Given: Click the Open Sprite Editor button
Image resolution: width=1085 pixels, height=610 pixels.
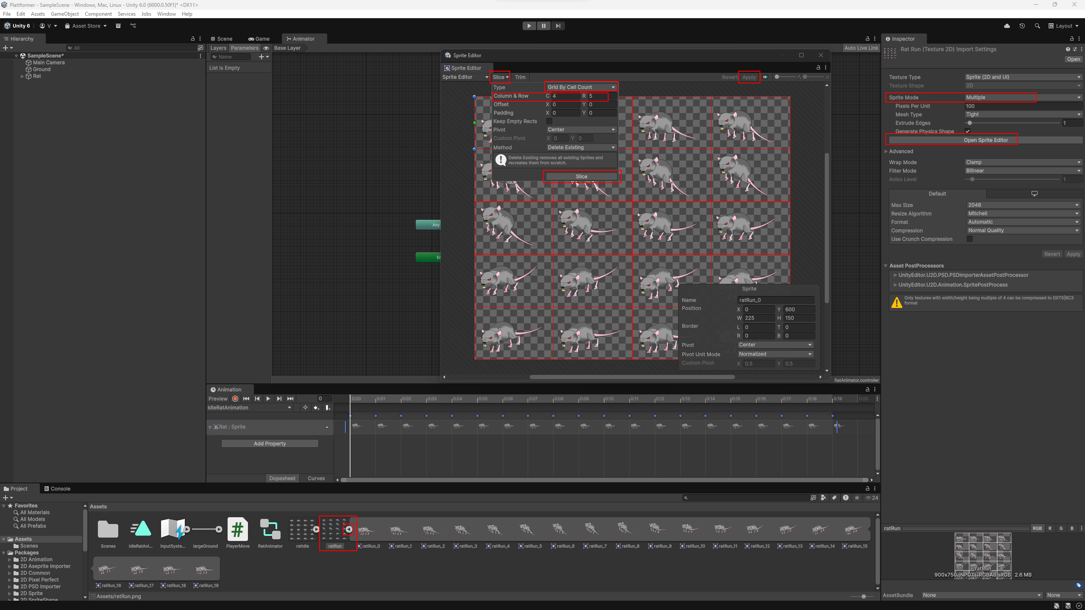Looking at the screenshot, I should click(985, 140).
